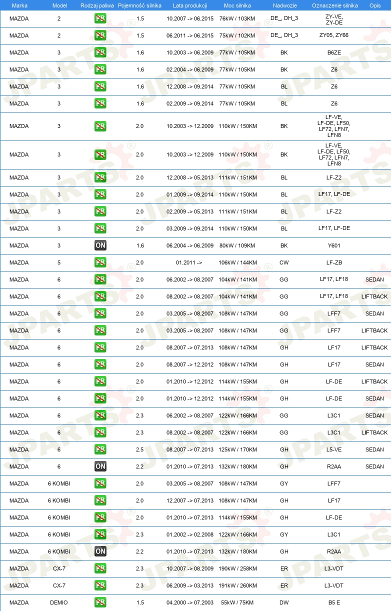The height and width of the screenshot is (611, 391).
Task: Click the Rodzaj paliwa column header
Action: [x=97, y=5]
